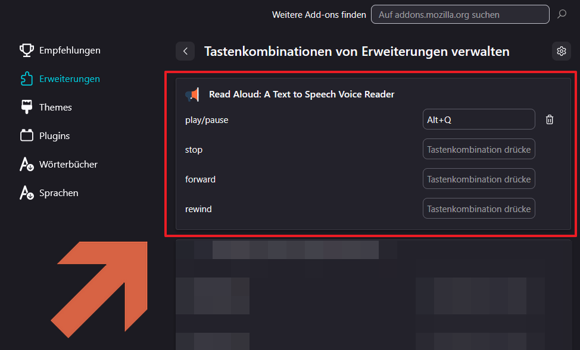This screenshot has width=580, height=350.
Task: Click the Weitere Add-ons finden label
Action: coord(319,15)
